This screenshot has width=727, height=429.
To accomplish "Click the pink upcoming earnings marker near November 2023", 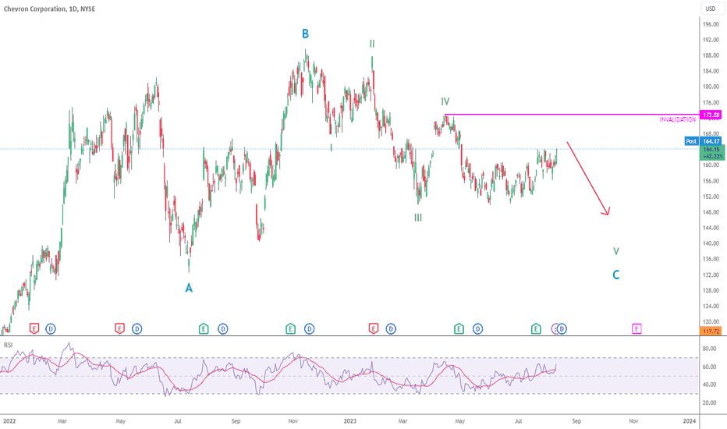I will [637, 329].
